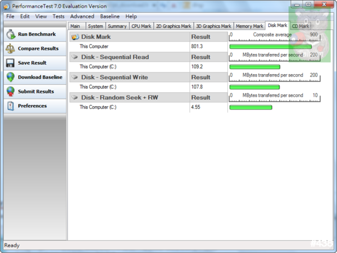Switch to the CPU Mark tab
337x253 pixels.
[142, 26]
